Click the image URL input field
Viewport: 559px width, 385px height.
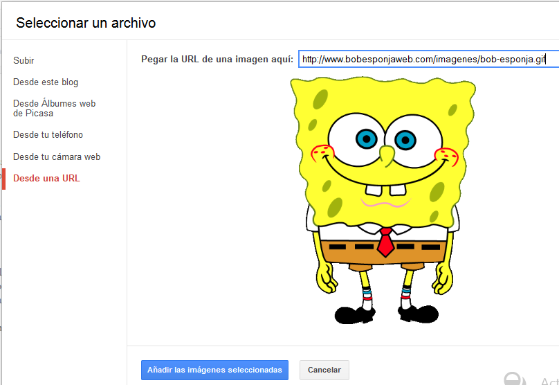428,60
